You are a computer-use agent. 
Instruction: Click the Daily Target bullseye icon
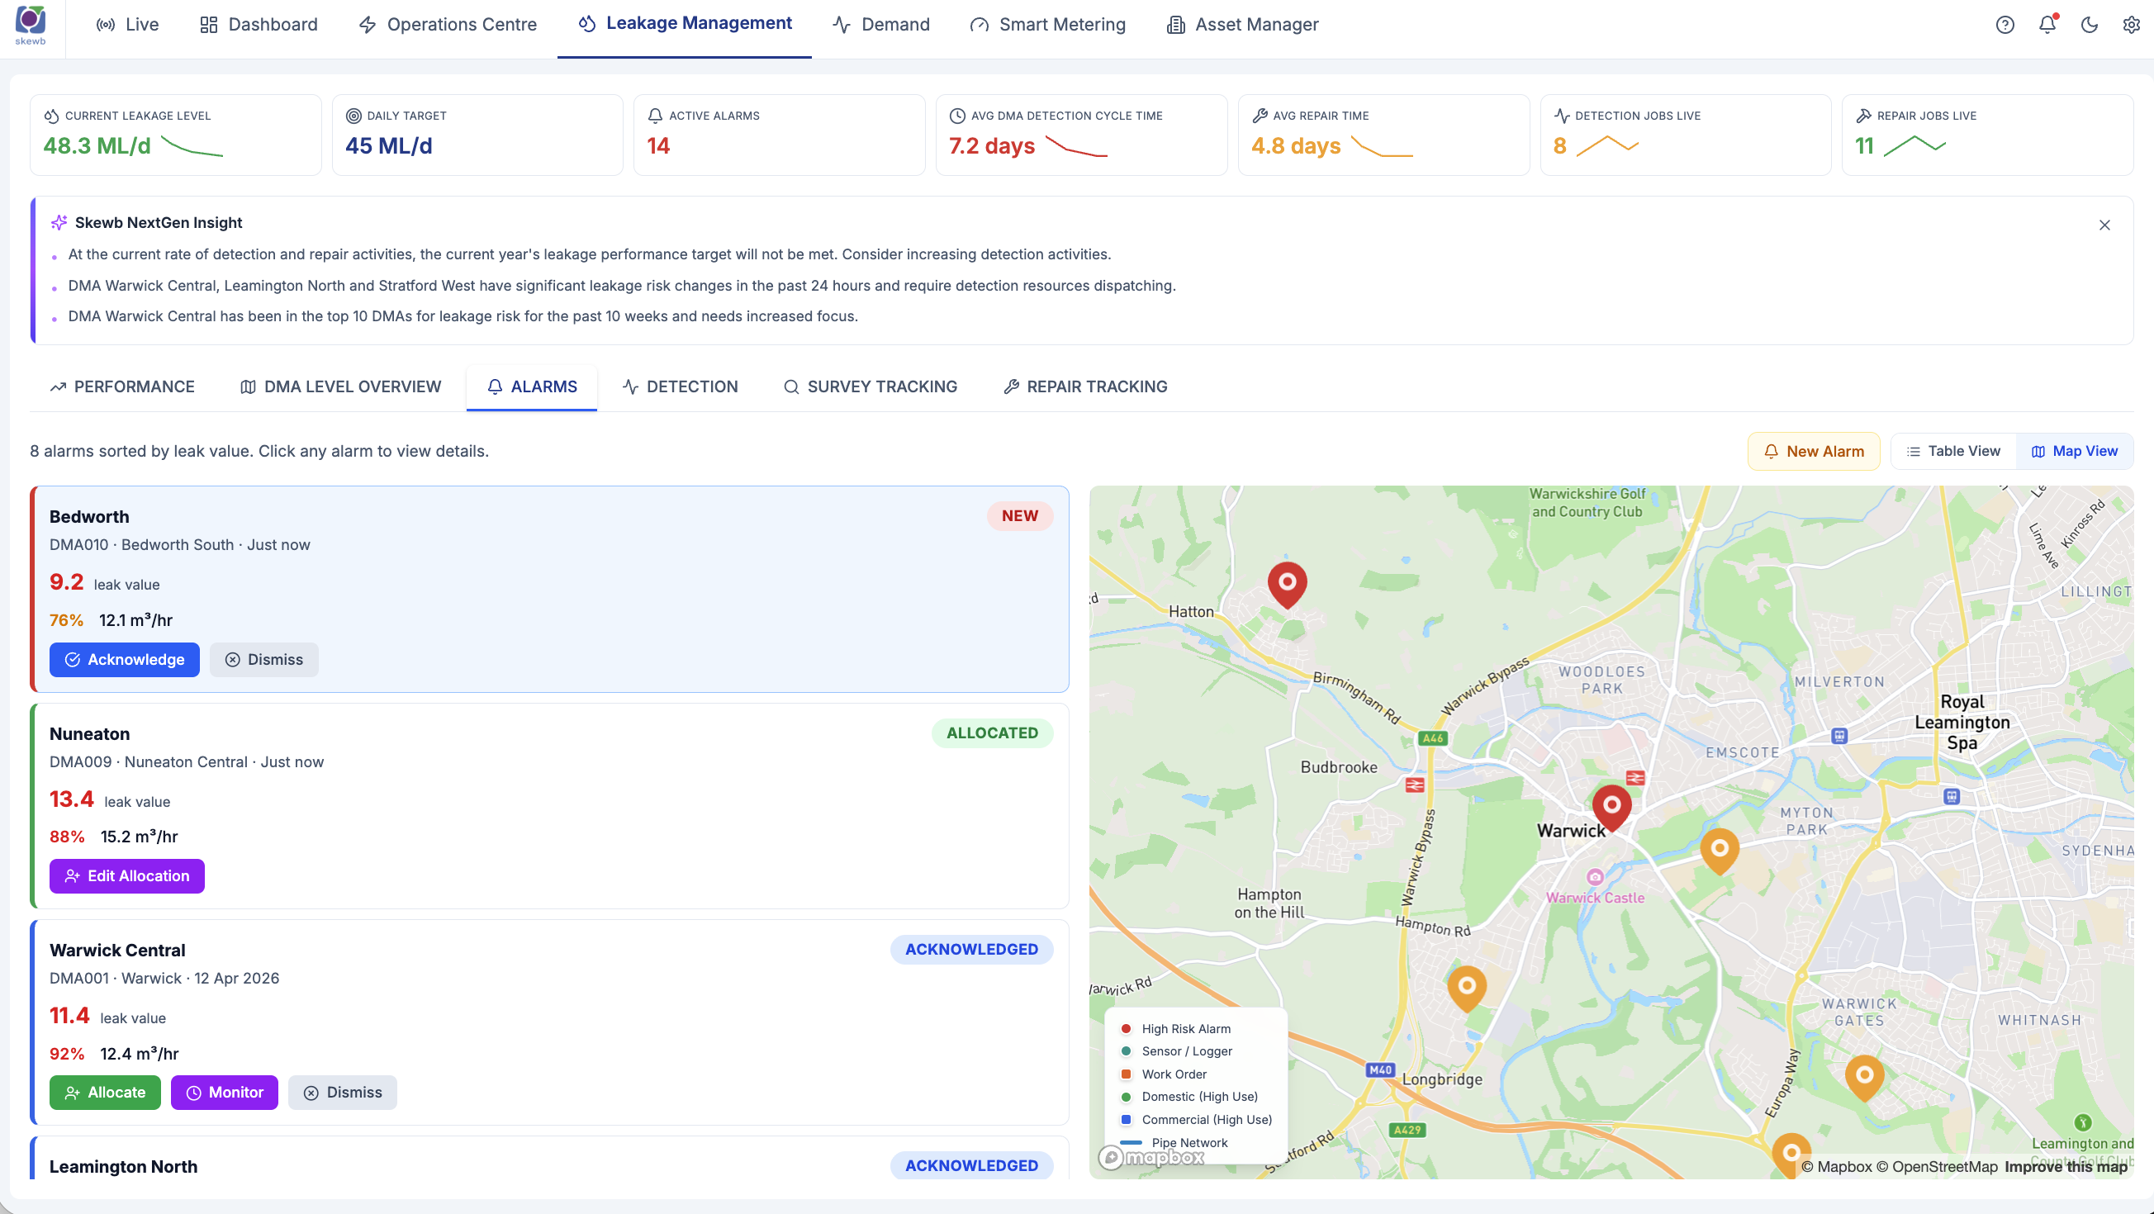tap(353, 116)
